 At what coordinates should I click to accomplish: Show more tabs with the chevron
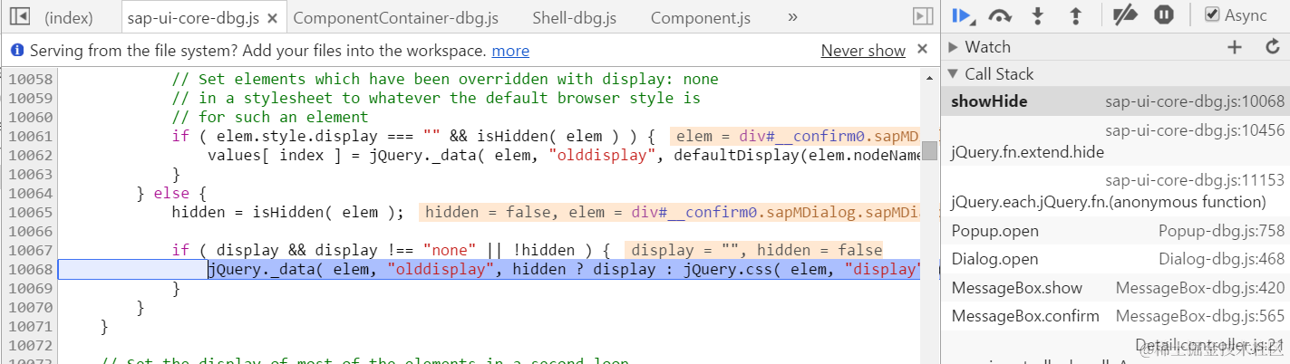pyautogui.click(x=792, y=16)
